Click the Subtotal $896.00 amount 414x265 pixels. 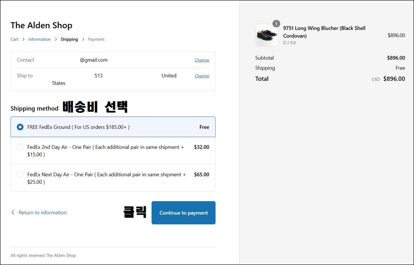(396, 58)
